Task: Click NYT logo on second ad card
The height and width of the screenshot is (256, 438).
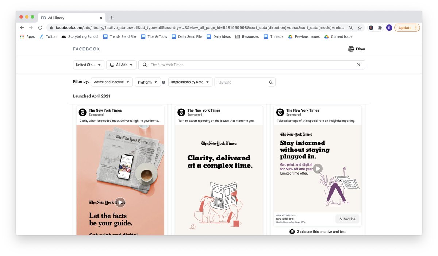Action: 181,112
